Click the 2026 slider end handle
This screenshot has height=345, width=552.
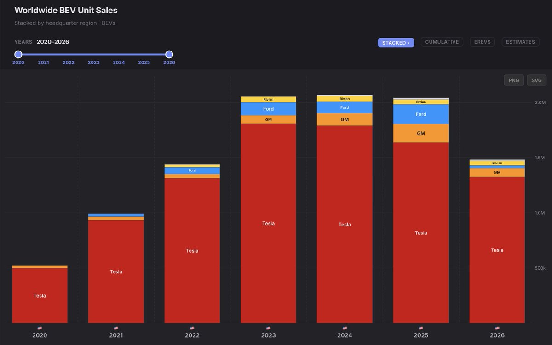pyautogui.click(x=169, y=54)
